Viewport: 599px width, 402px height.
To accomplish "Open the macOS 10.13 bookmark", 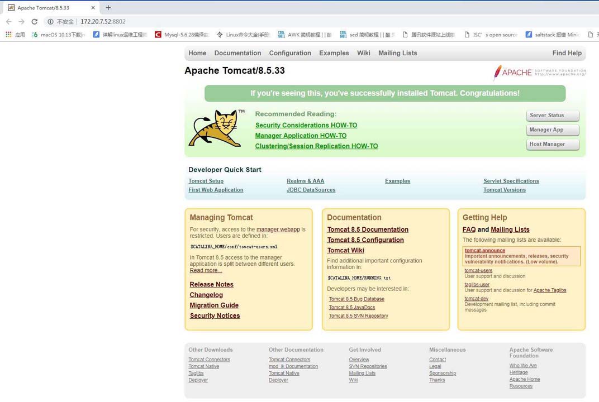I will point(59,35).
